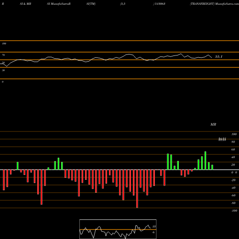Click the MR axis label -60
This screenshot has width=239, height=239.
click(x=233, y=196)
